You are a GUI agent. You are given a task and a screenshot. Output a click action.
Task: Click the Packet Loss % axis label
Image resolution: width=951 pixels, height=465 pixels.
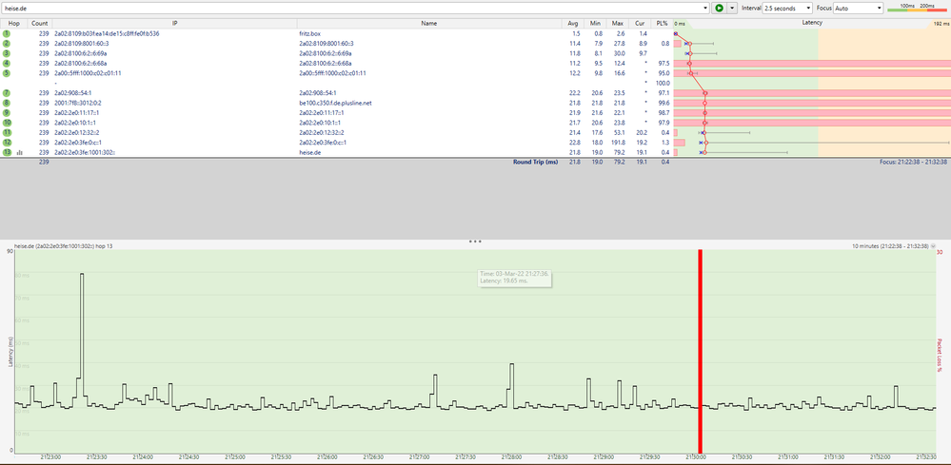pos(941,356)
